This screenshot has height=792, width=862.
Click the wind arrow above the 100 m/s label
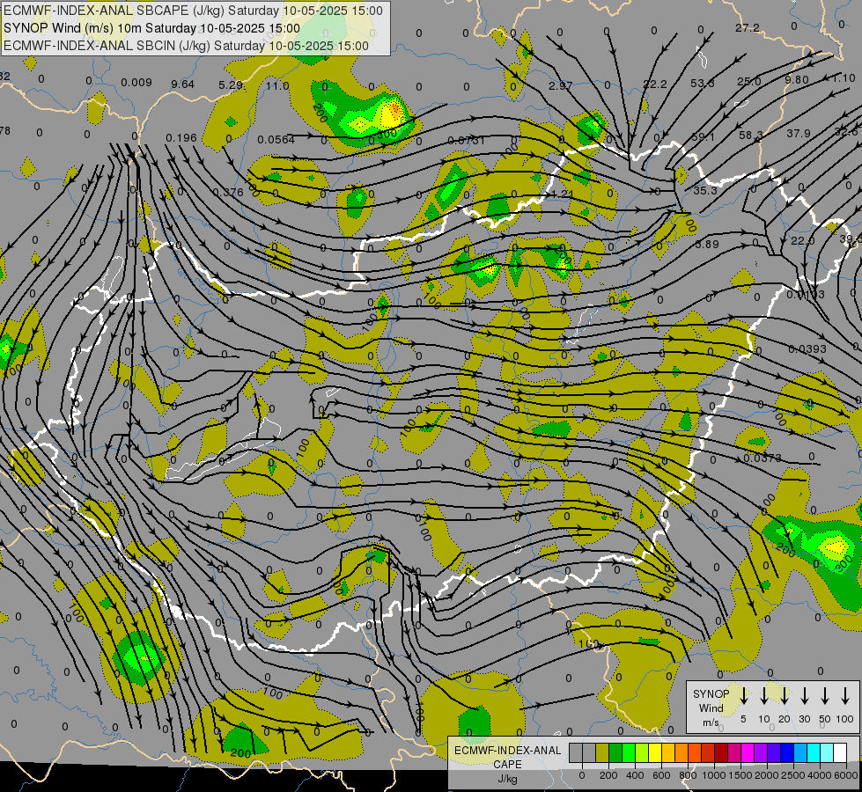(845, 696)
